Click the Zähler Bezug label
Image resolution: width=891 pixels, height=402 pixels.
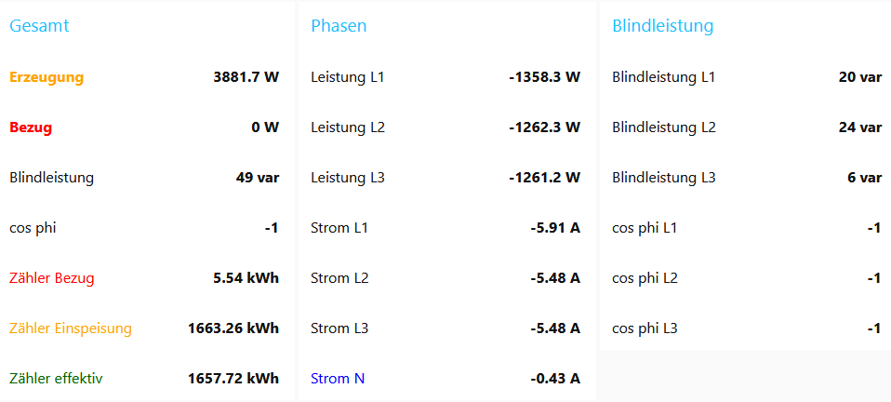point(51,278)
